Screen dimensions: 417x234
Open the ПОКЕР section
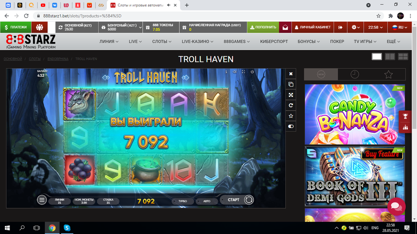point(337,42)
